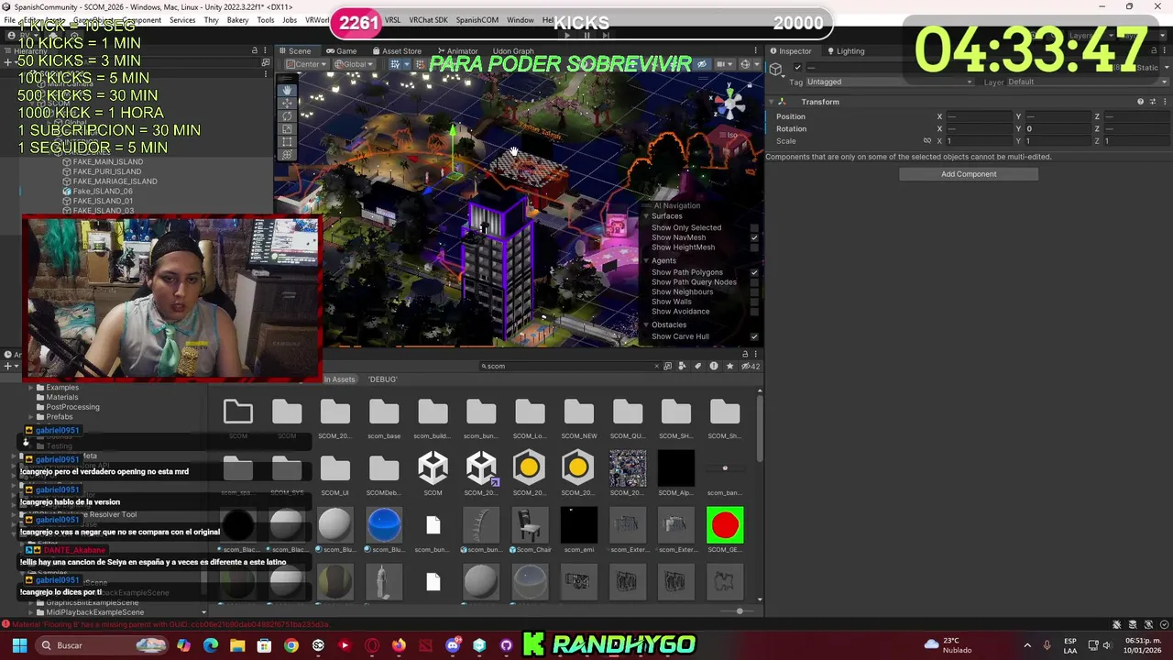Viewport: 1173px width, 660px height.
Task: Collapse the Obstacles section in AI Navigation
Action: click(645, 324)
